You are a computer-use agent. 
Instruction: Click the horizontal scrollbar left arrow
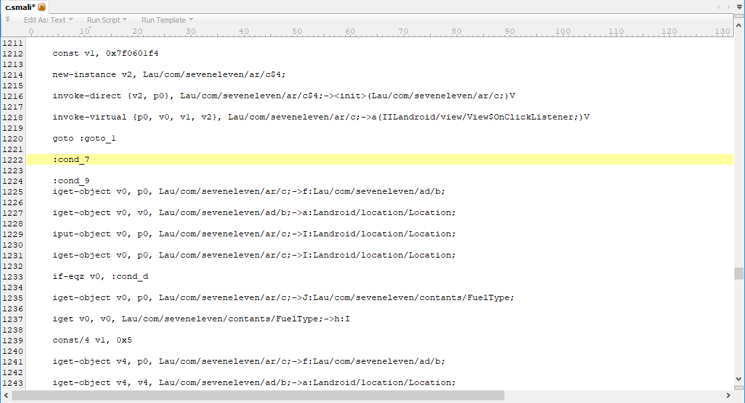pos(6,395)
